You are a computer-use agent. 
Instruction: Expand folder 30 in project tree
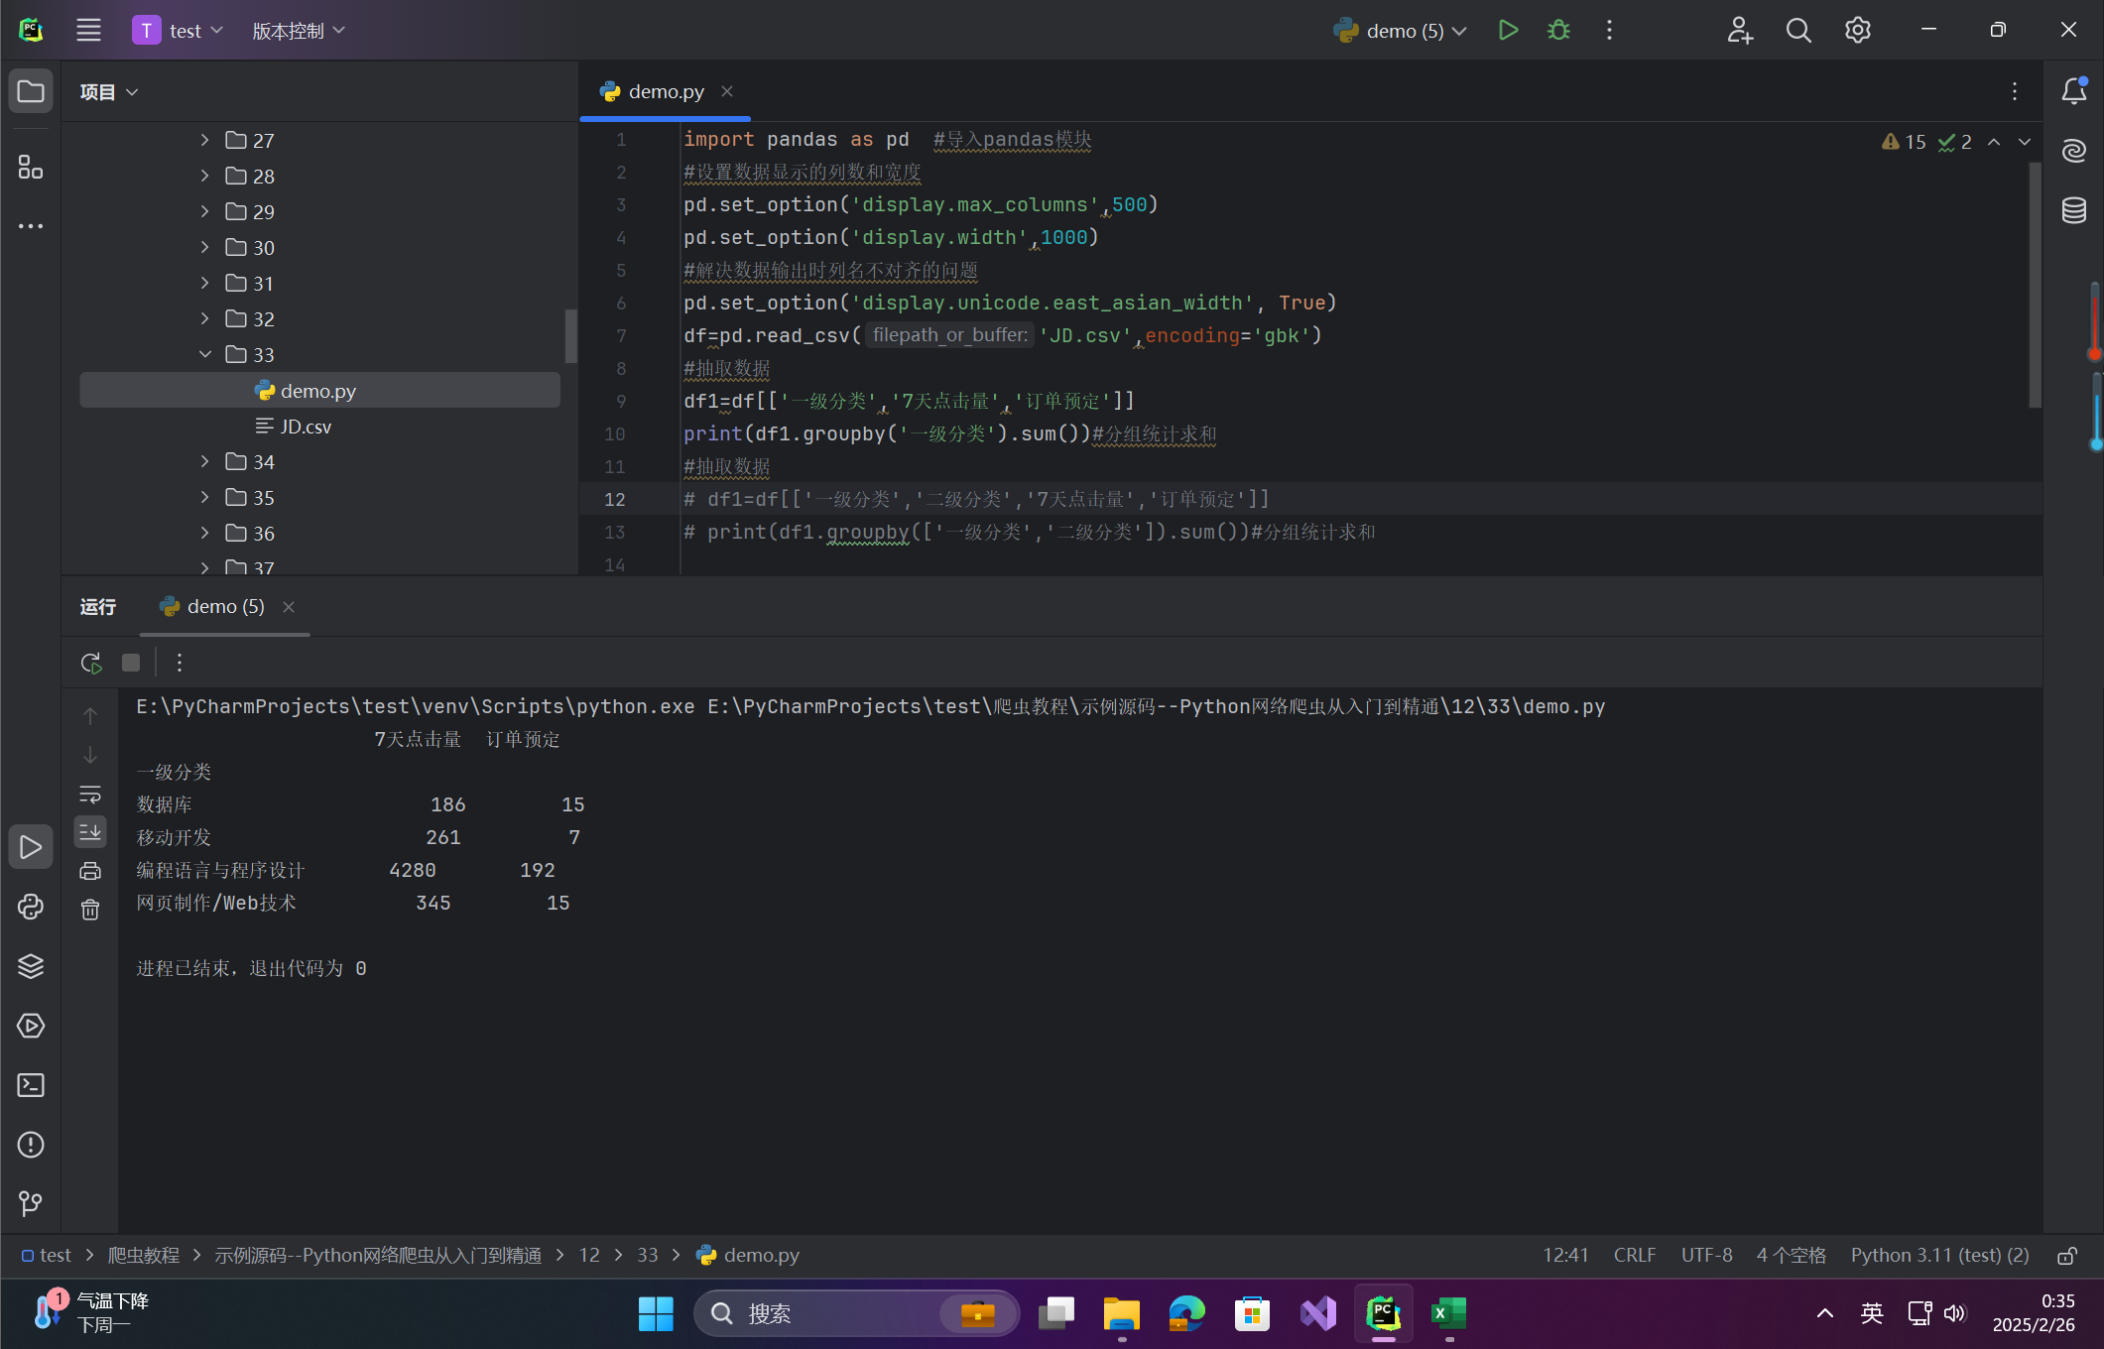[204, 248]
